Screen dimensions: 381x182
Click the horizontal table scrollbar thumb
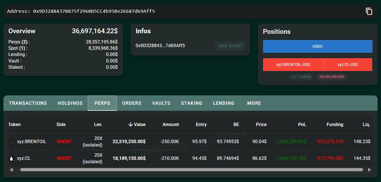tap(191, 170)
